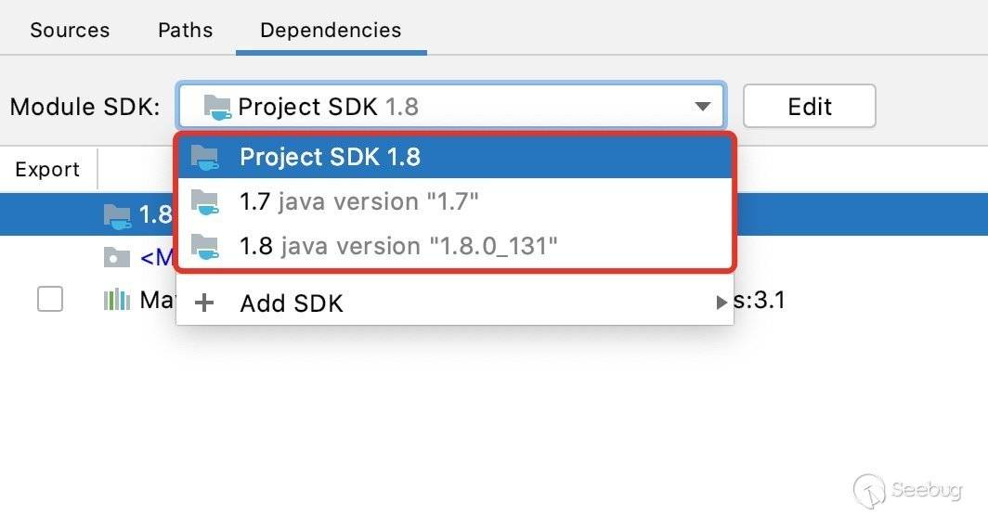Click the Export column header
Screen dimensions: 988x516
[x=47, y=170]
